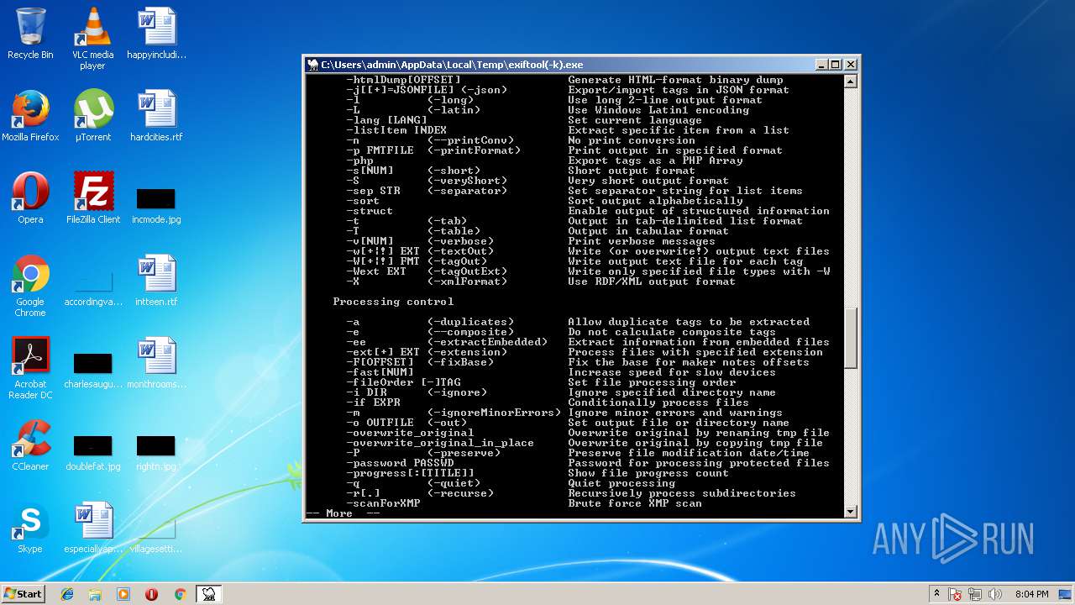This screenshot has width=1075, height=605.
Task: Open the exiftool window system menu icon
Action: point(313,65)
